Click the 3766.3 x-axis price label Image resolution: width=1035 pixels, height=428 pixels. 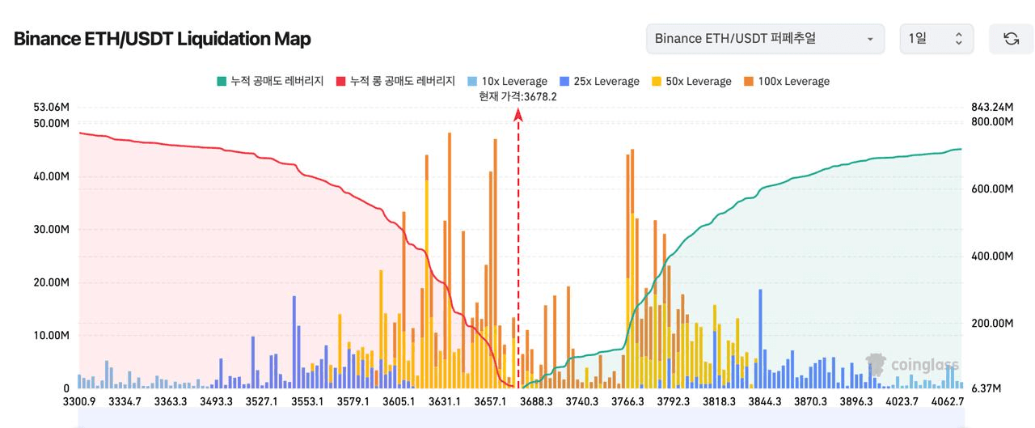click(627, 401)
